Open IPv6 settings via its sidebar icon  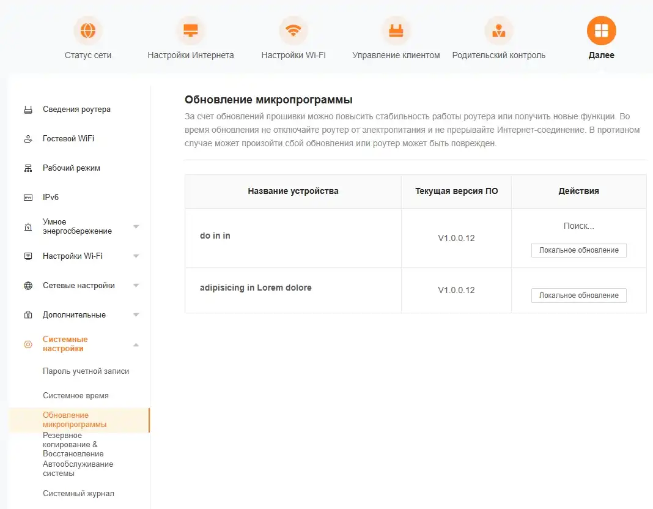[27, 197]
